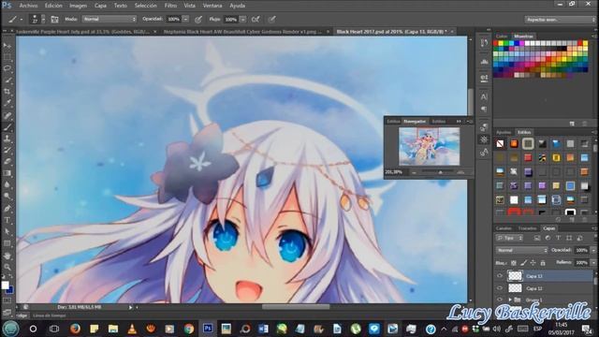The image size is (599, 337).
Task: Switch to the Canales tab
Action: 504,228
